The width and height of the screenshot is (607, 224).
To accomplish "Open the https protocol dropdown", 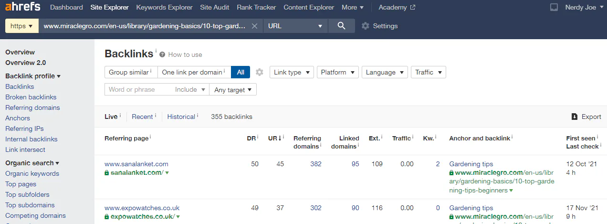I will [21, 26].
